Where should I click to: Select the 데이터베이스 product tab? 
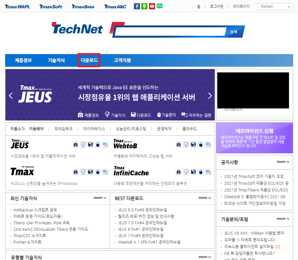click(94, 129)
